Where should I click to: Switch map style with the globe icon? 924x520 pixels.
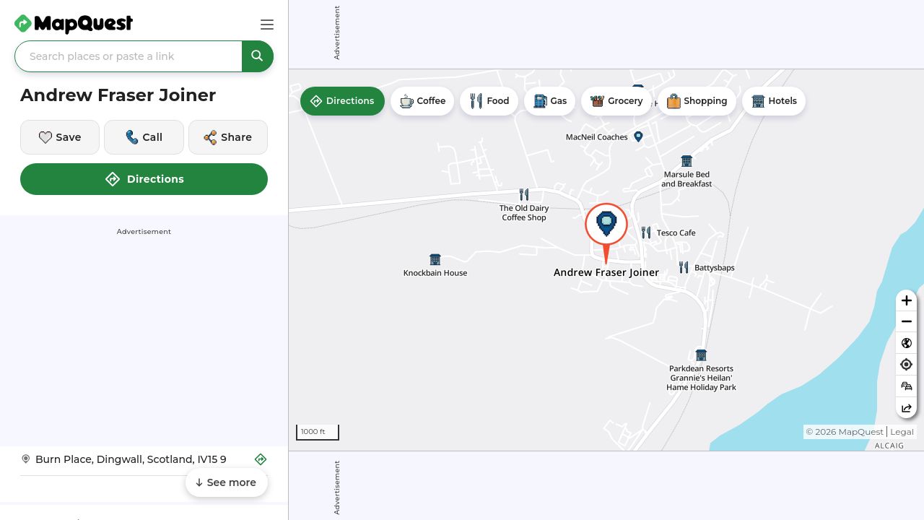coord(907,343)
